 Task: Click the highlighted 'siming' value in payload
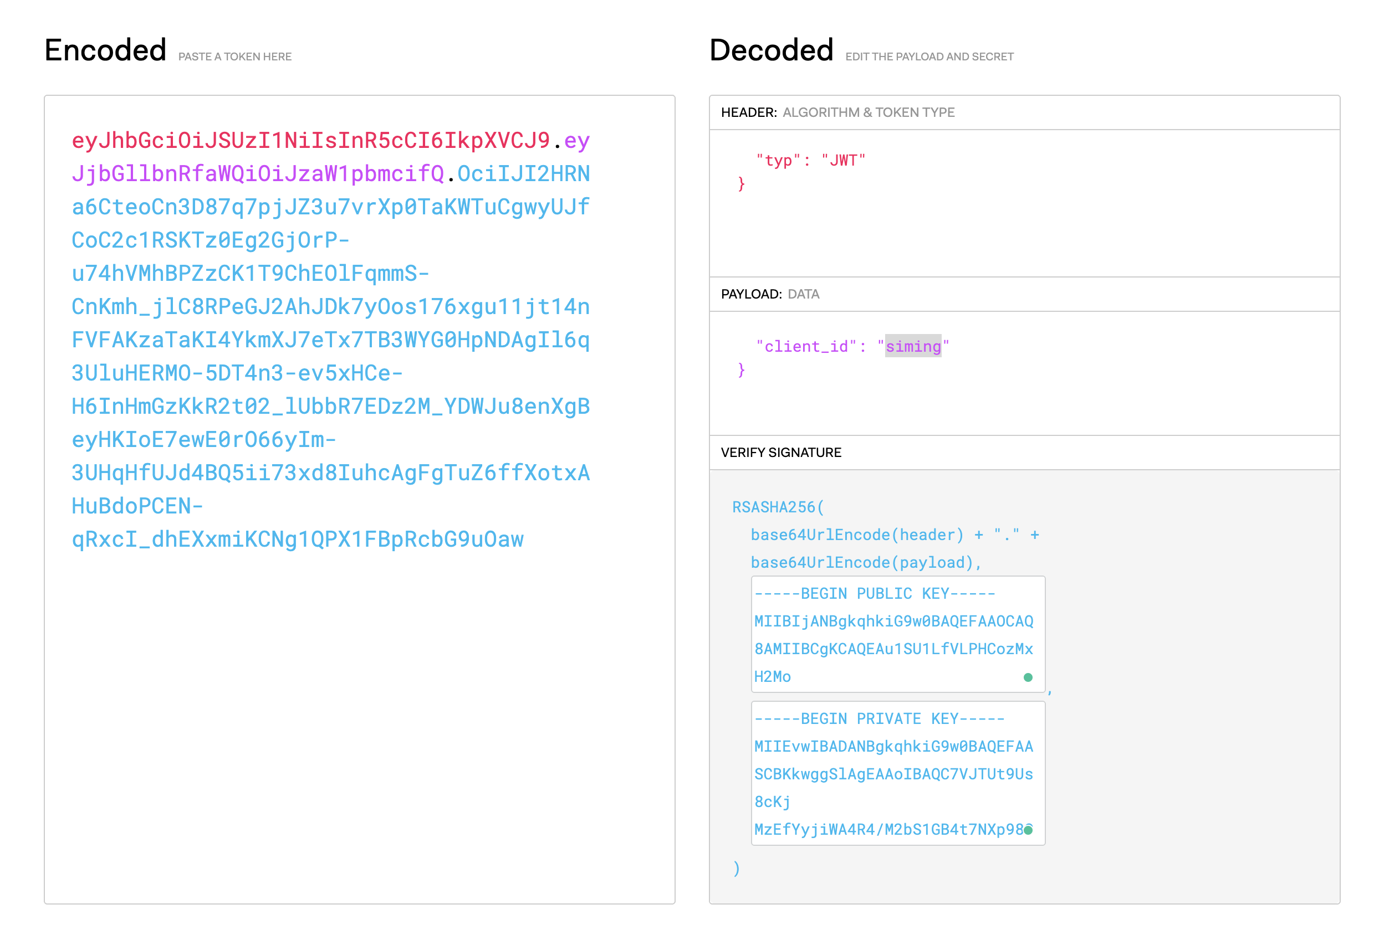pyautogui.click(x=913, y=346)
